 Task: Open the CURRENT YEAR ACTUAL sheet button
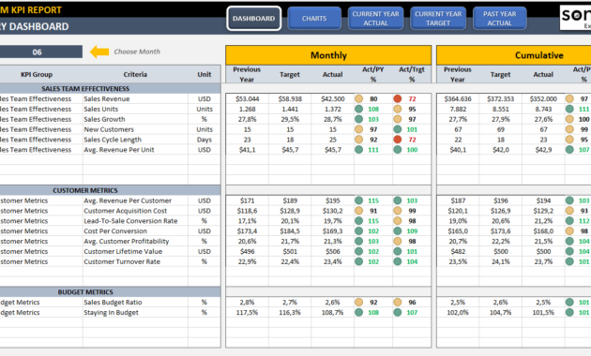(x=375, y=19)
